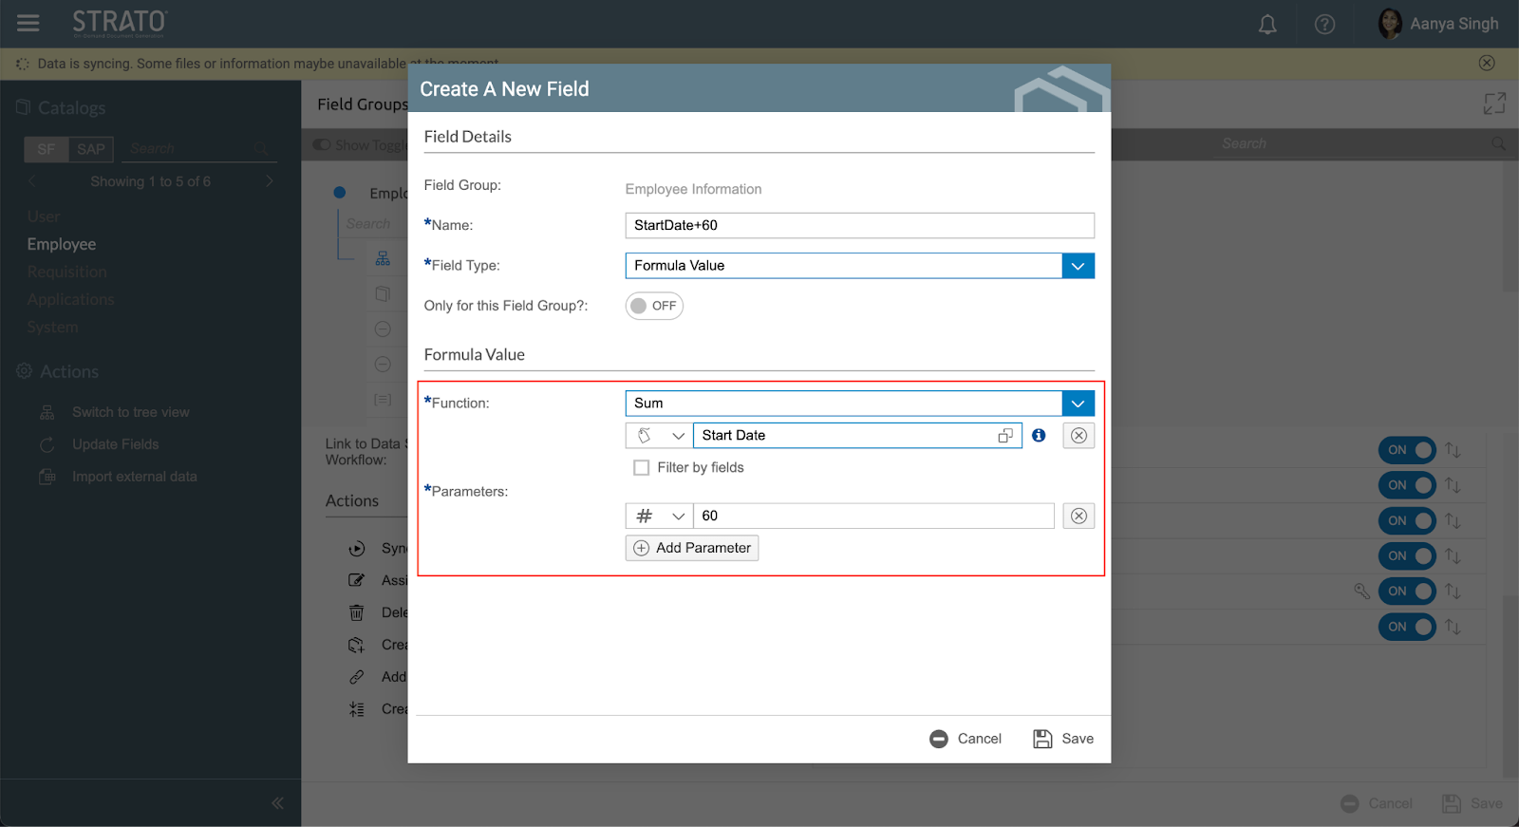Open the notifications bell
The image size is (1519, 827).
click(1267, 25)
